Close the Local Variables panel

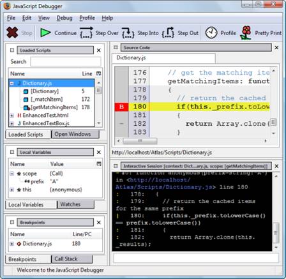coord(99,152)
